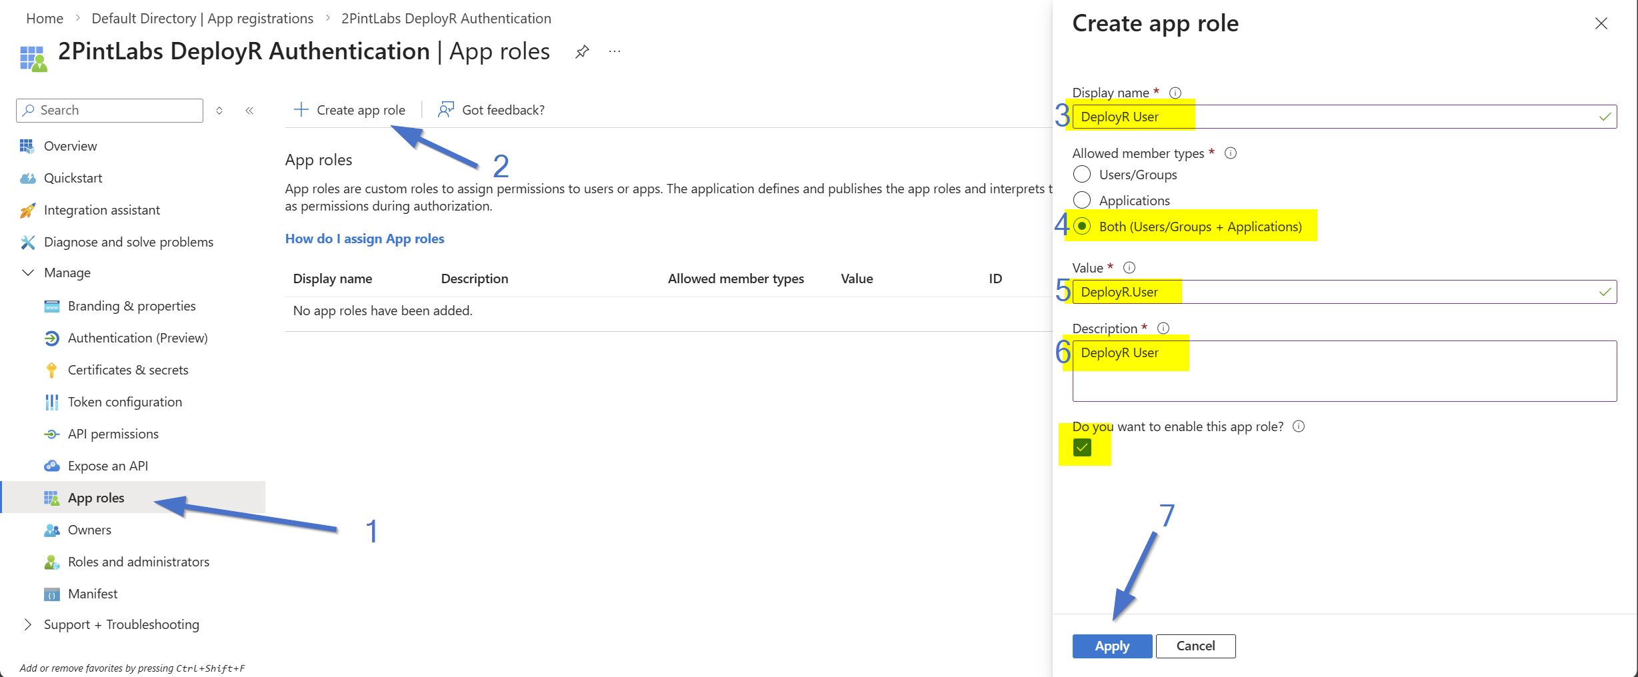Uncheck the enable this app role checkbox
Screen dimensions: 1638x677
(x=1083, y=448)
